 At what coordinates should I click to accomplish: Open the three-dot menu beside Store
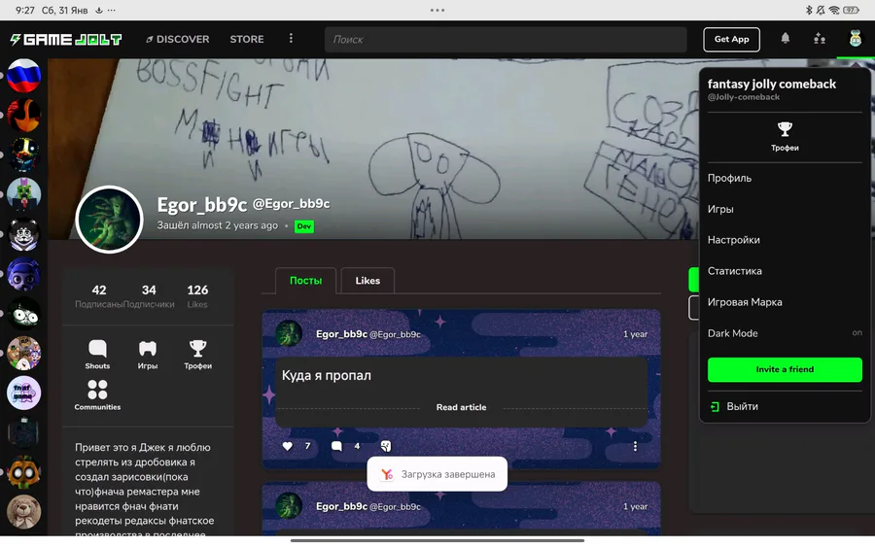tap(291, 39)
